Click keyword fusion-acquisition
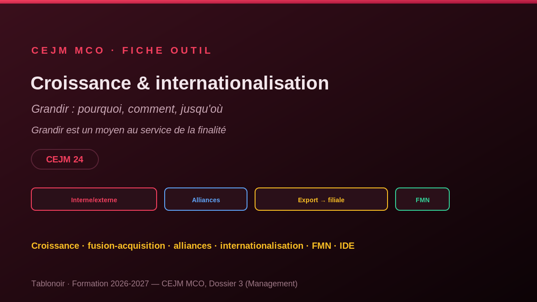Image resolution: width=537 pixels, height=302 pixels. pos(126,246)
